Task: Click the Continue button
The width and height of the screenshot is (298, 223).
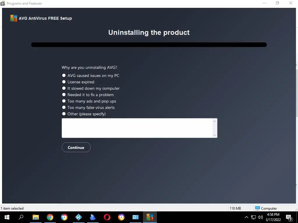Action: tap(76, 147)
